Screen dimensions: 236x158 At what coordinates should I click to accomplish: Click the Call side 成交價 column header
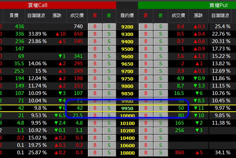(77, 16)
